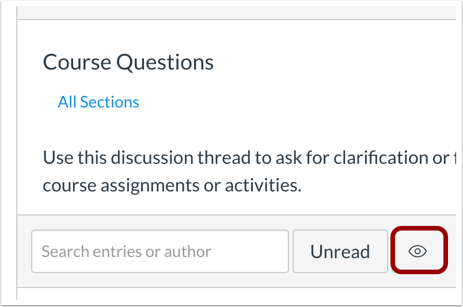Click the Unread button in toolbar
The height and width of the screenshot is (307, 463).
340,251
